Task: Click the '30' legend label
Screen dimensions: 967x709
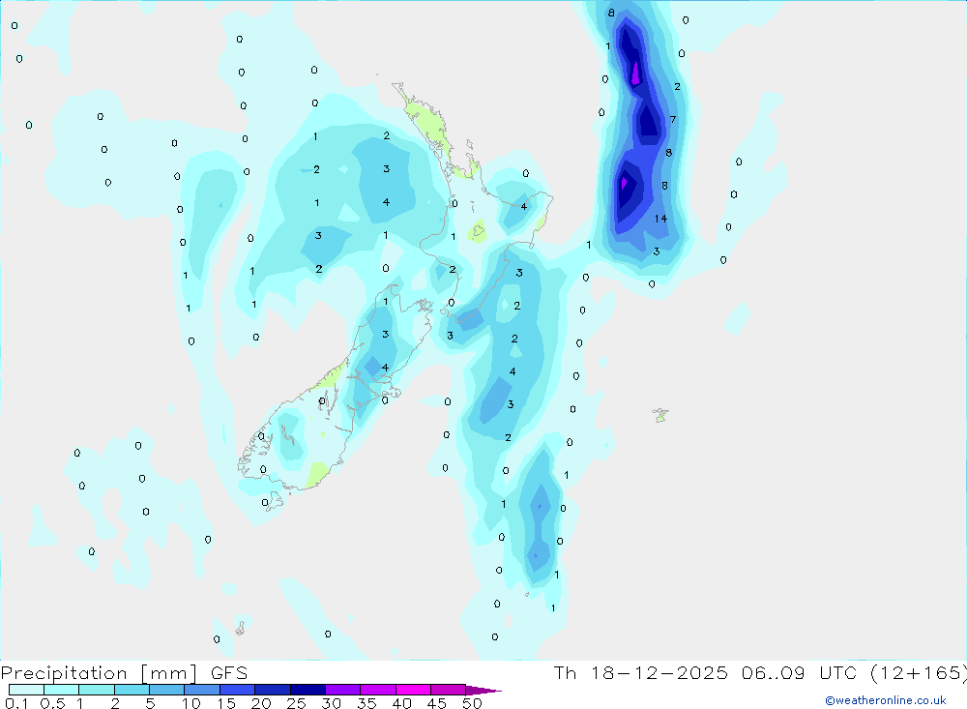Action: click(x=331, y=703)
